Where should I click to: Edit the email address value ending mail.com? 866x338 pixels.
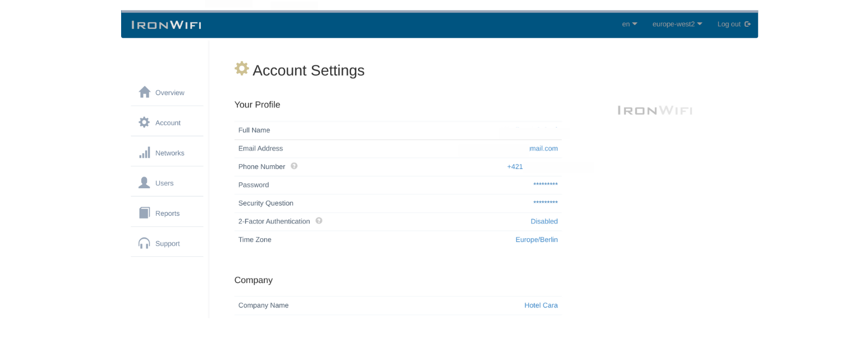tap(544, 148)
